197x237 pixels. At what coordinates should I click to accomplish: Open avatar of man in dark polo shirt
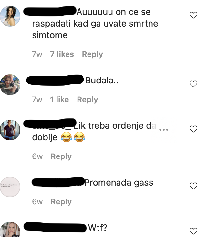pos(10,130)
